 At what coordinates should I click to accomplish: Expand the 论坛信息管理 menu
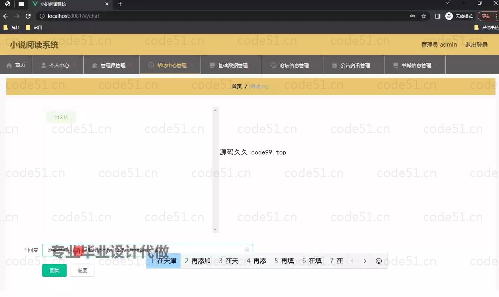pos(293,65)
